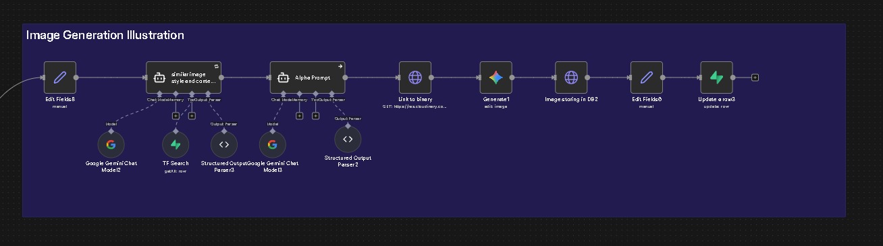Add another Tool to similar image agent
The height and width of the screenshot is (246, 883).
click(x=192, y=116)
